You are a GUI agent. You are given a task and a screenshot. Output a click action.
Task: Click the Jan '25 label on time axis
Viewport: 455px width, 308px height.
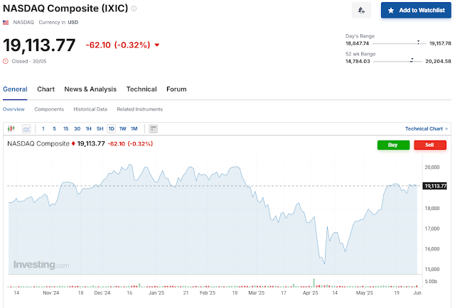click(156, 293)
